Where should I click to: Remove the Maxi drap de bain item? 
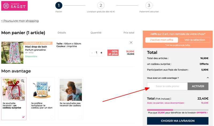131,43
